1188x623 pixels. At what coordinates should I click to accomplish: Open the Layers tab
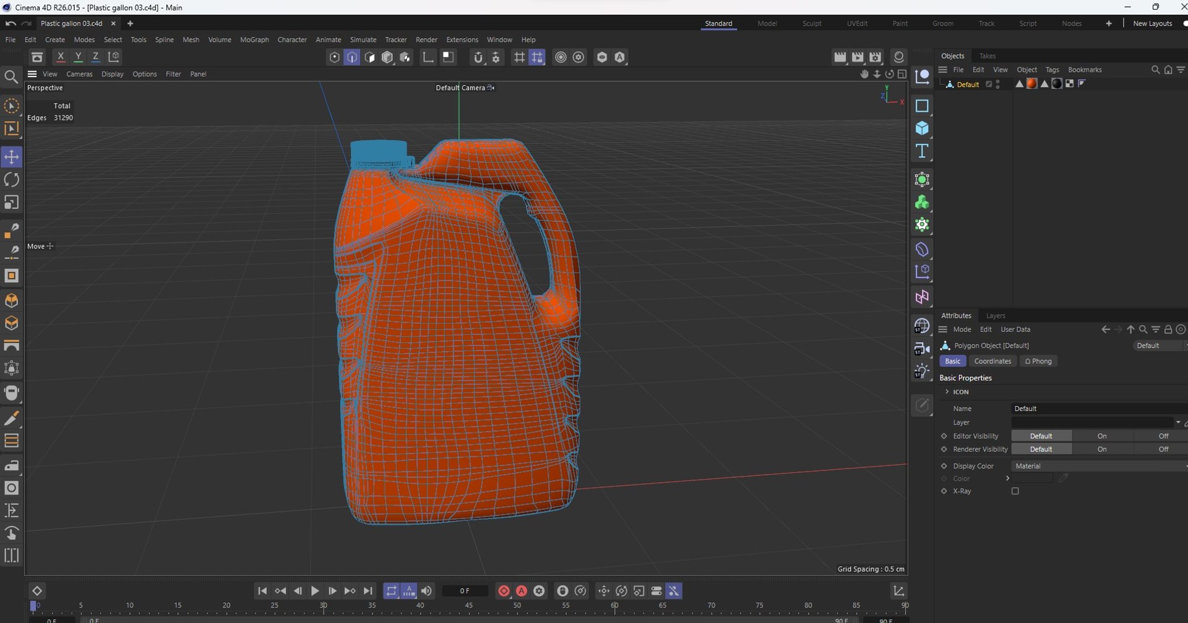[996, 316]
